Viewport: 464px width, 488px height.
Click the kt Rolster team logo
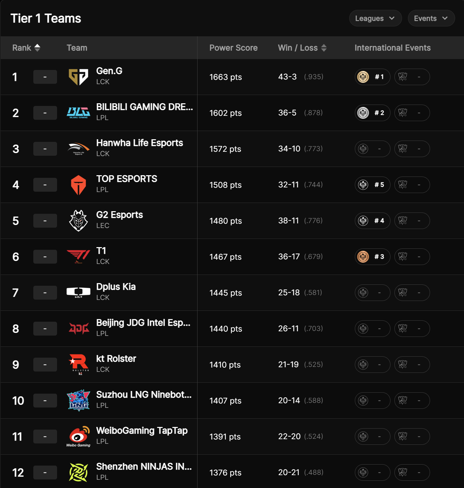(x=78, y=365)
